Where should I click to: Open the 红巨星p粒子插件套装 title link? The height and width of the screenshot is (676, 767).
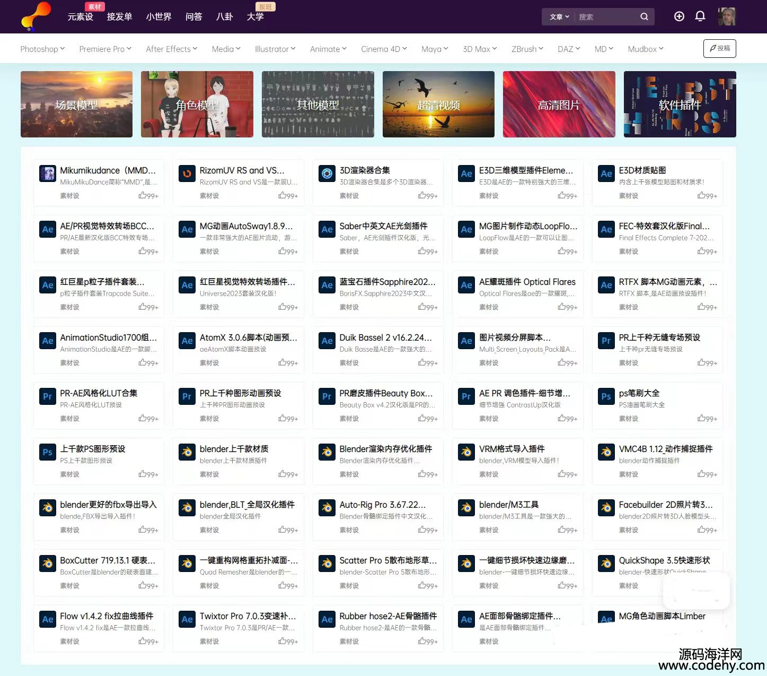(x=102, y=282)
